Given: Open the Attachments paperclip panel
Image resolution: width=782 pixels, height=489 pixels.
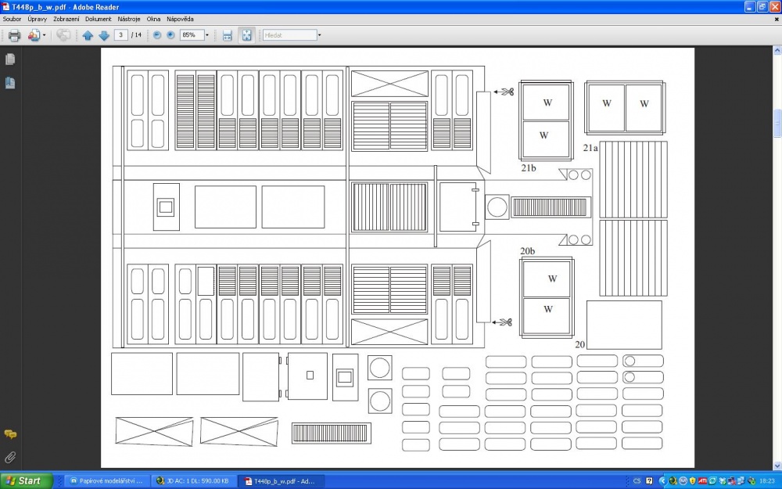Looking at the screenshot, I should pos(10,457).
